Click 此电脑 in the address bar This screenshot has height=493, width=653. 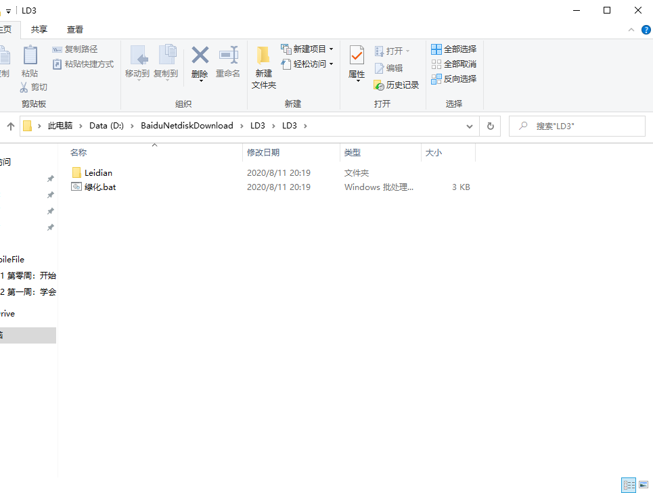60,126
